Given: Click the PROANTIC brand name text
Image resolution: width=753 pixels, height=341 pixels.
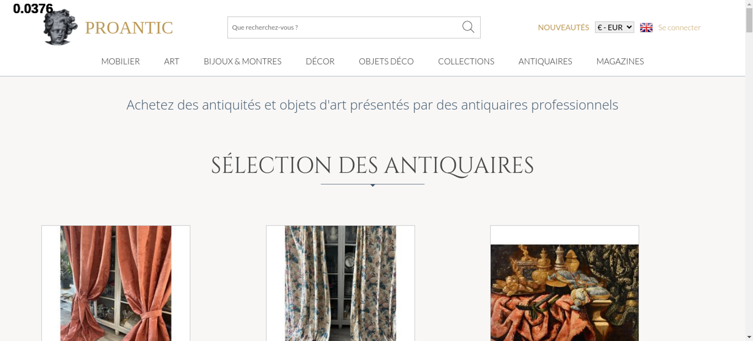Looking at the screenshot, I should (x=129, y=28).
